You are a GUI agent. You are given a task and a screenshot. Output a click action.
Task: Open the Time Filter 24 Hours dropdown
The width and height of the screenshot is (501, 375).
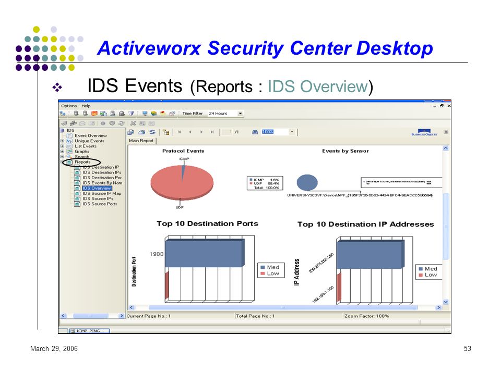[240, 114]
